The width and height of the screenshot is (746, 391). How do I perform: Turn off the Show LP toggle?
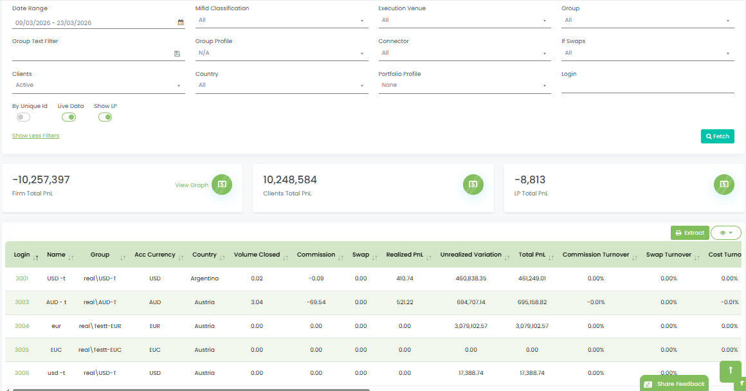click(105, 116)
